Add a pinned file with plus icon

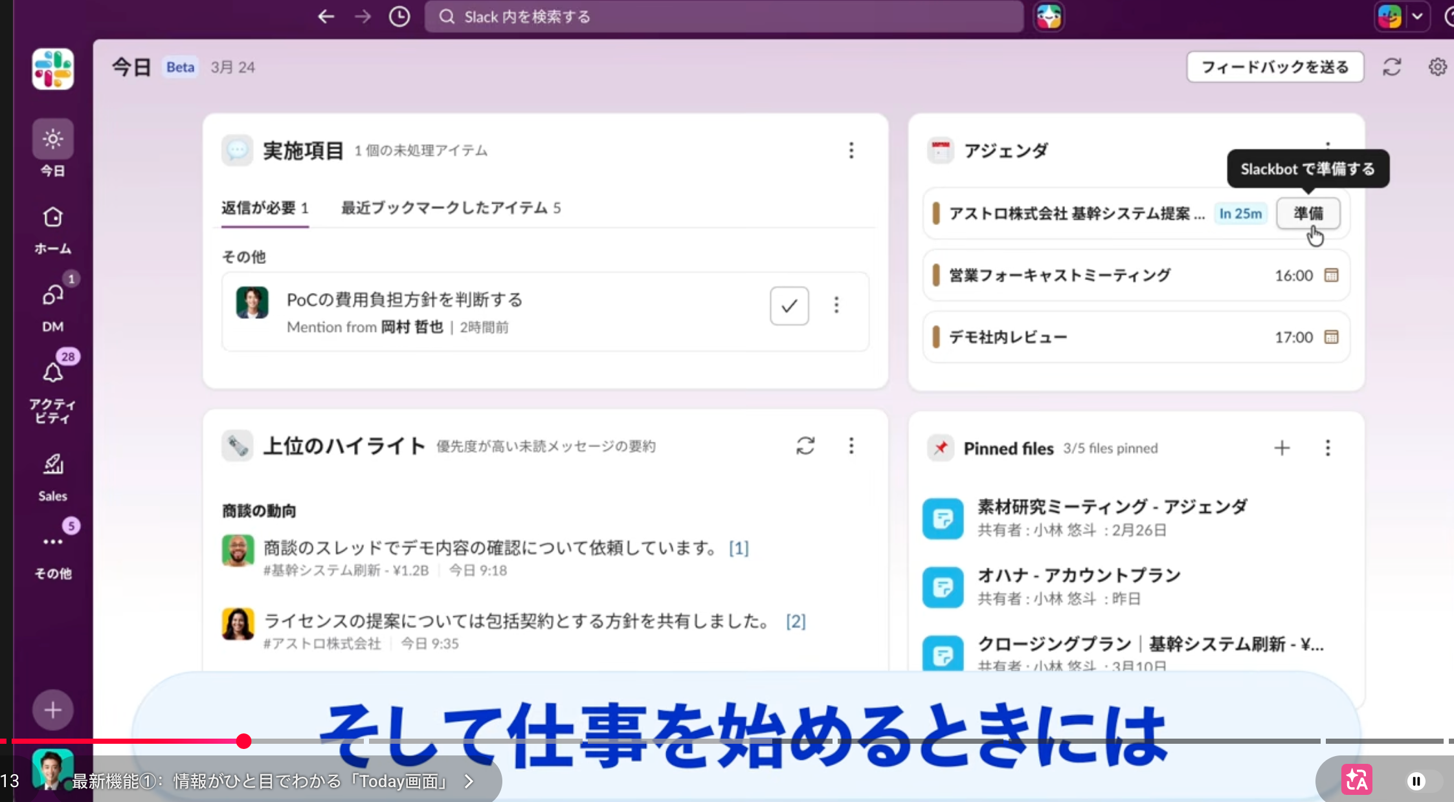(x=1282, y=448)
